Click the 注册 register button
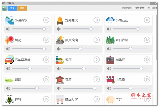159x107 pixels. 22,8
